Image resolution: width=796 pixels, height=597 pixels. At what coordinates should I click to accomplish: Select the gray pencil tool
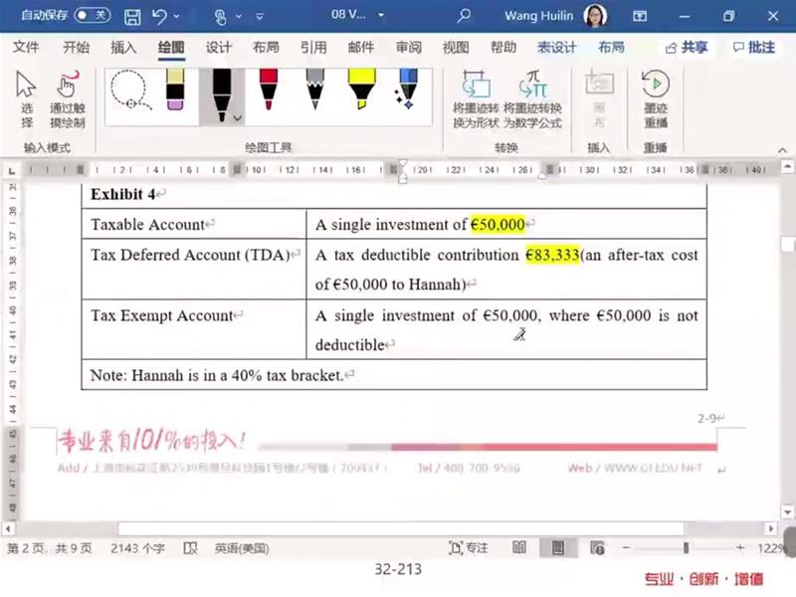(x=315, y=91)
